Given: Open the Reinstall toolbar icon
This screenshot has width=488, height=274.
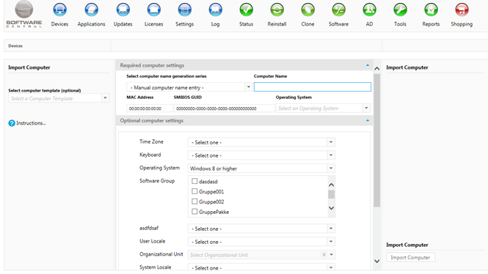Looking at the screenshot, I should tap(277, 10).
